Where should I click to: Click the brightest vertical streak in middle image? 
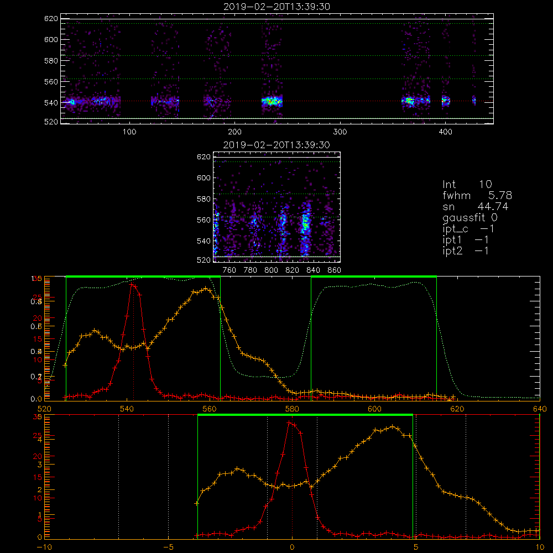point(305,228)
